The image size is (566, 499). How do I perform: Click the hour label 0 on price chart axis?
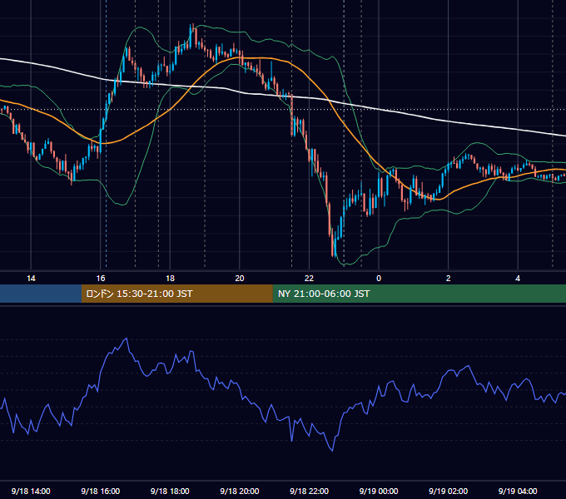point(379,279)
